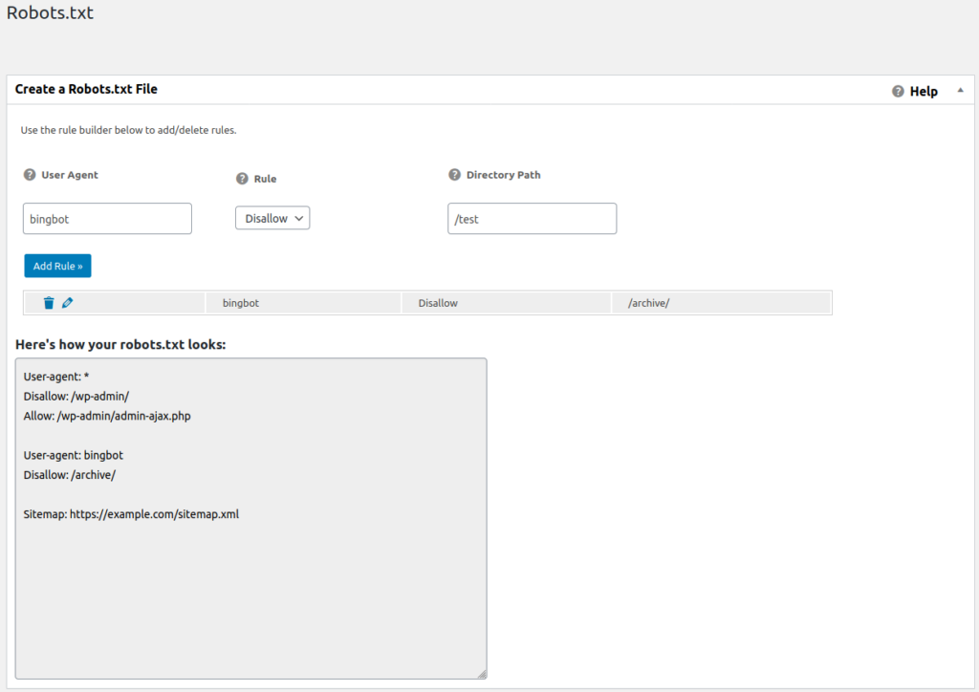Click the question mark icon beside Directory Path
The height and width of the screenshot is (692, 979).
[x=454, y=175]
